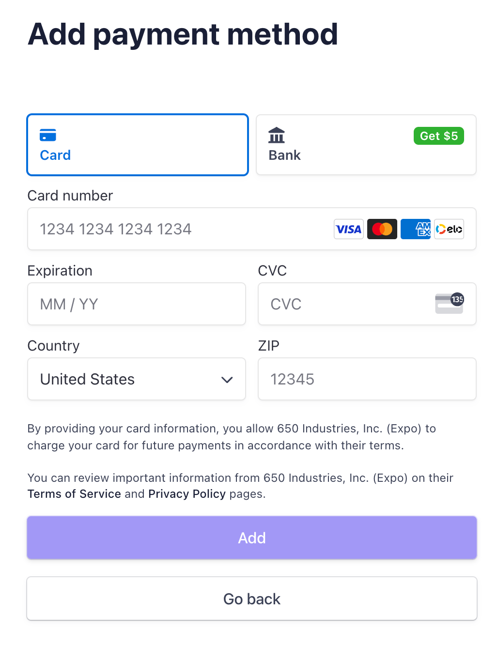Click the green Get $5 badge
The image size is (498, 645).
[438, 136]
